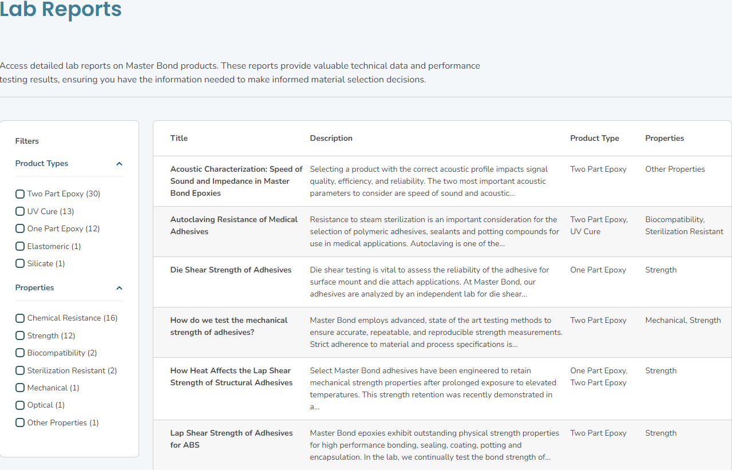Tick the One Part Epoxy checkbox
Screen dimensions: 732x470
point(20,229)
